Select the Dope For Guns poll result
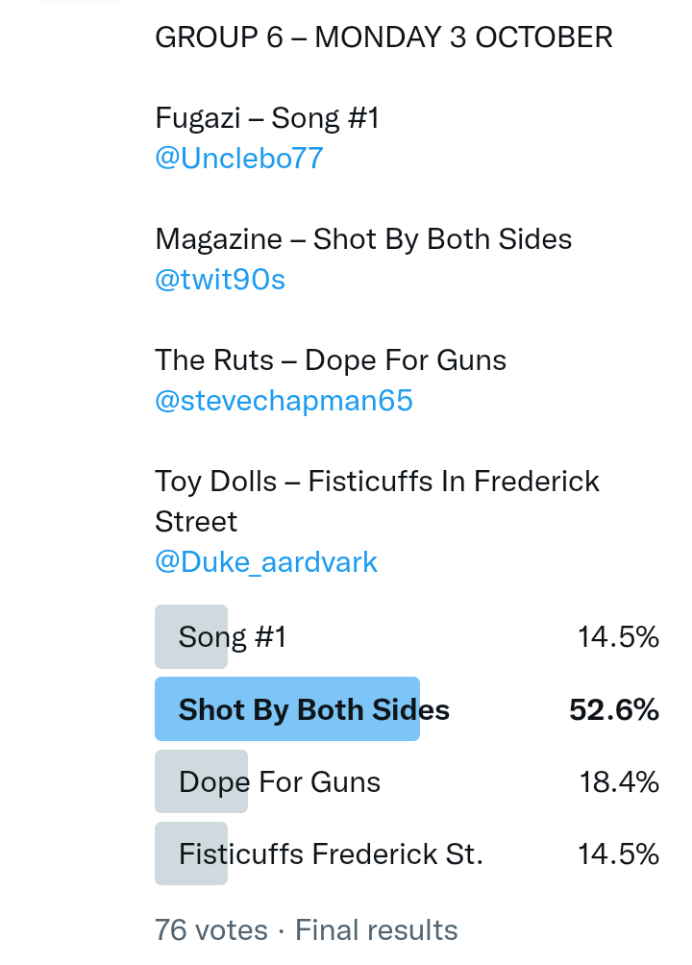The height and width of the screenshot is (965, 692). tap(280, 782)
